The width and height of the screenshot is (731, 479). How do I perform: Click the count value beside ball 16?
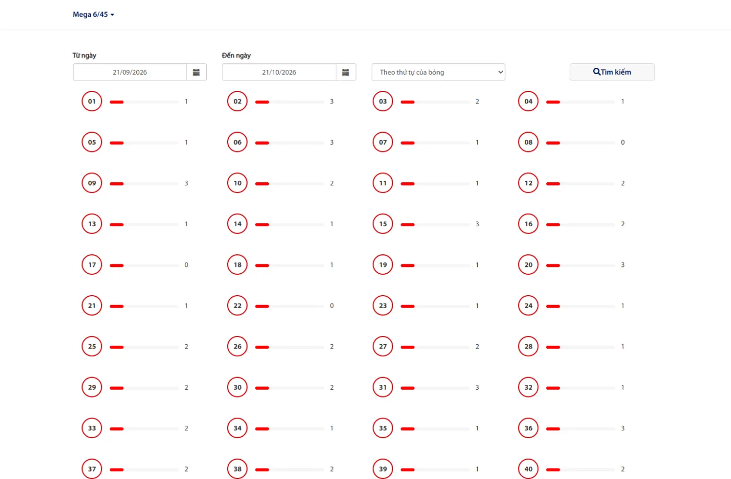[x=622, y=224]
